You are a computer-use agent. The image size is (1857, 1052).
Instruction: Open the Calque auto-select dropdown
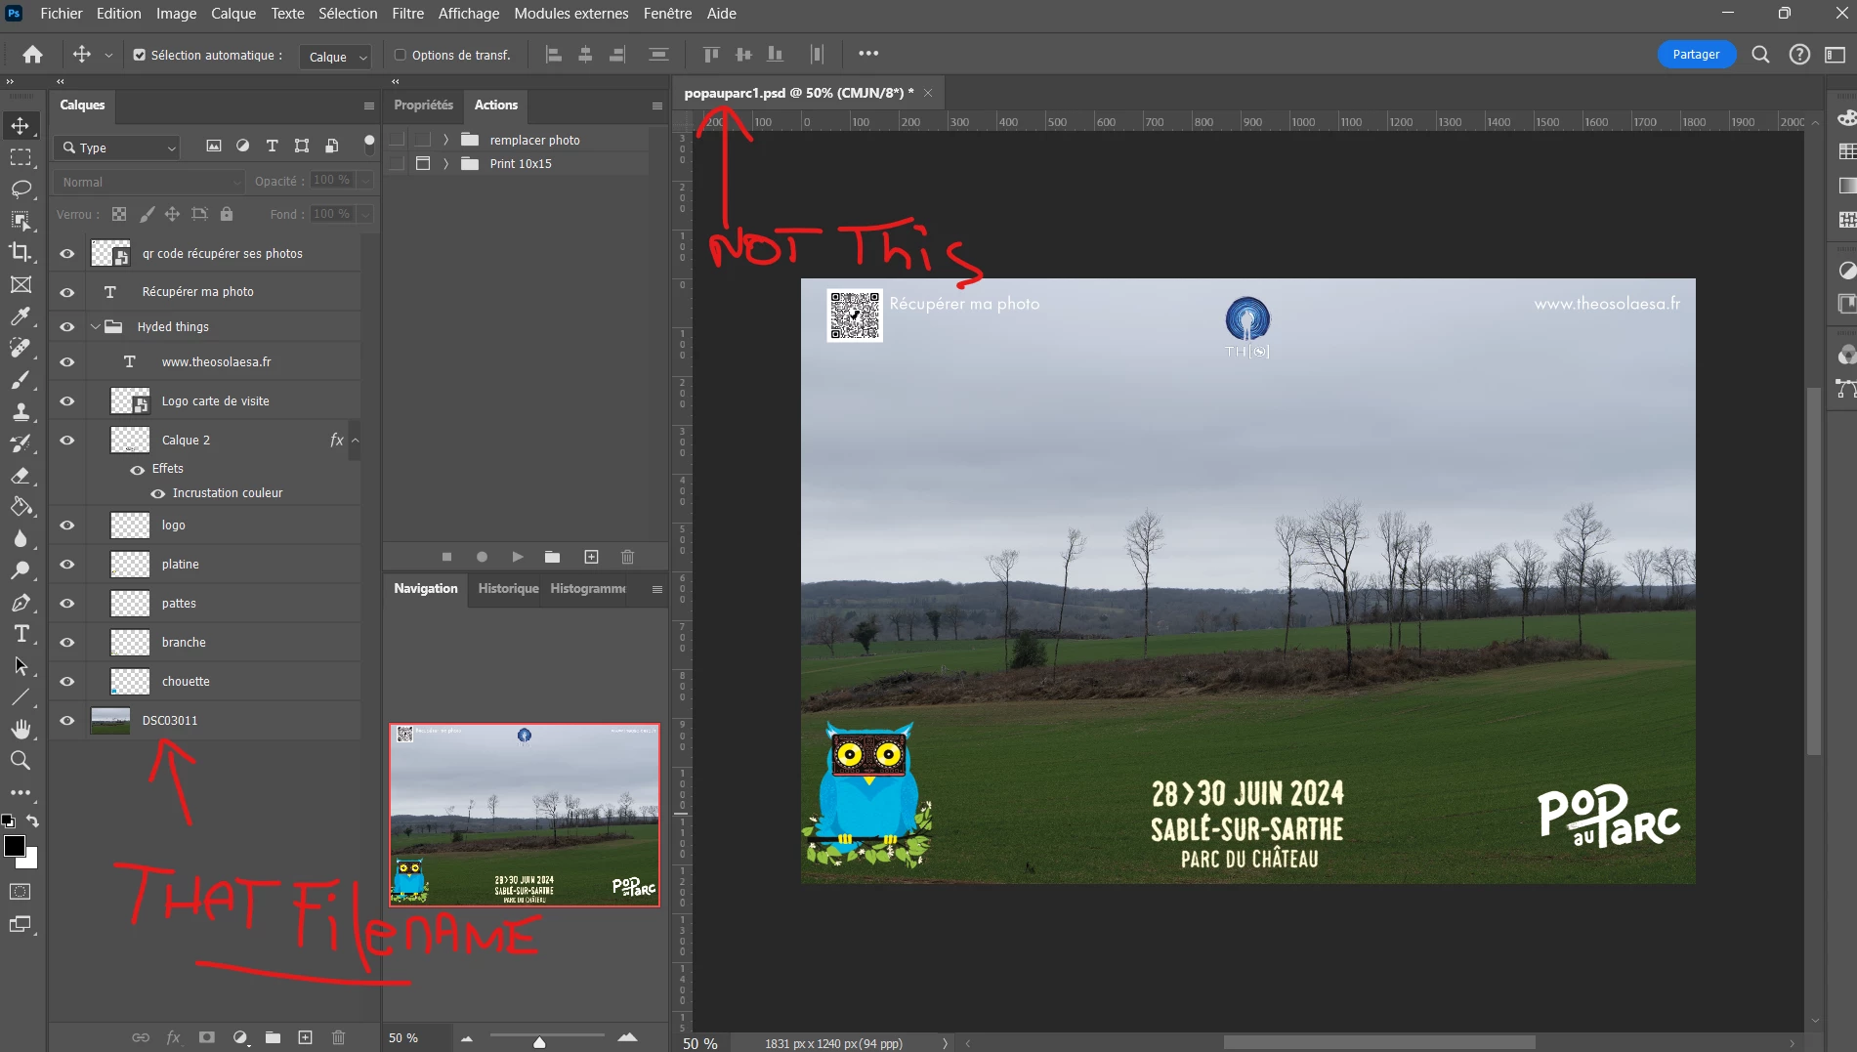[336, 57]
